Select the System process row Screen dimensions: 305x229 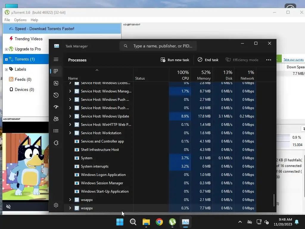point(160,158)
